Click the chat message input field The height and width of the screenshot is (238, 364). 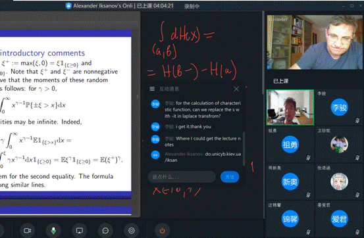[182, 177]
